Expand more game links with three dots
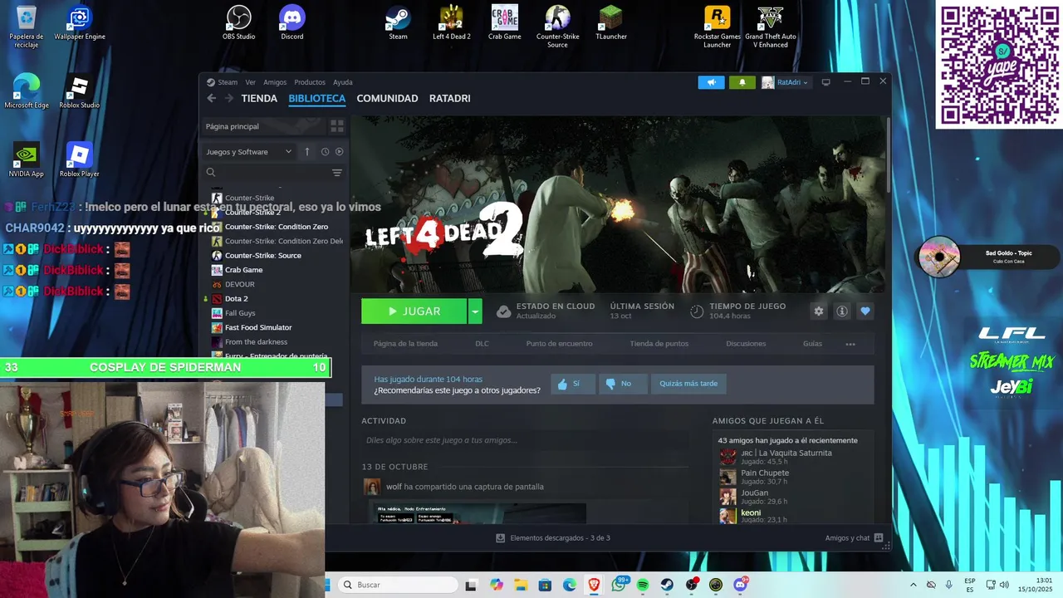Screen dimensions: 1063x598 click(x=850, y=344)
